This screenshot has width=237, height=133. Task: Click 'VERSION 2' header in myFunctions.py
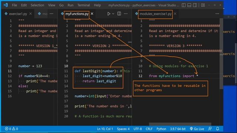click(101, 46)
